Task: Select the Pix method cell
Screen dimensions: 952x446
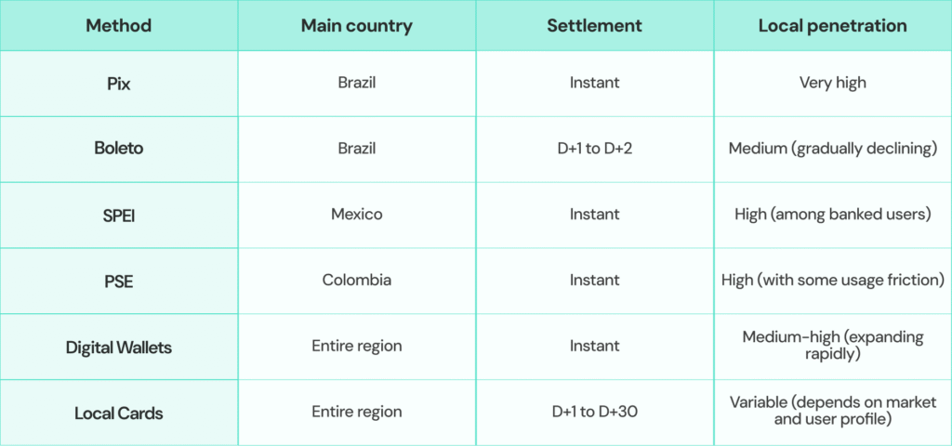Action: [x=118, y=83]
